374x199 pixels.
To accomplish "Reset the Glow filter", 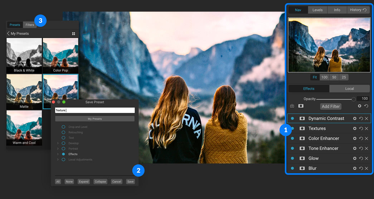I will click(x=361, y=158).
